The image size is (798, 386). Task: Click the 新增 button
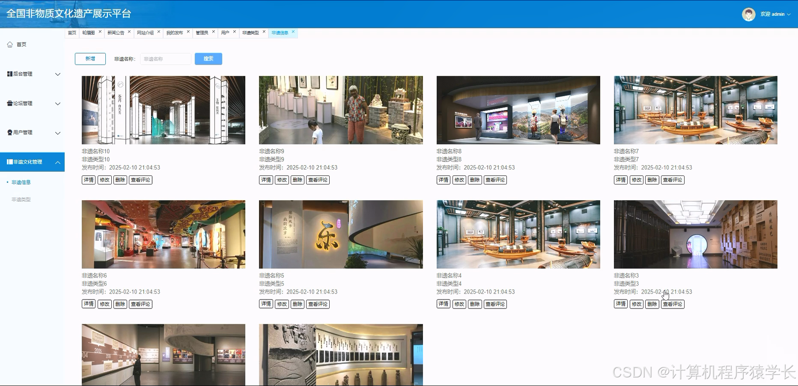[x=90, y=59]
